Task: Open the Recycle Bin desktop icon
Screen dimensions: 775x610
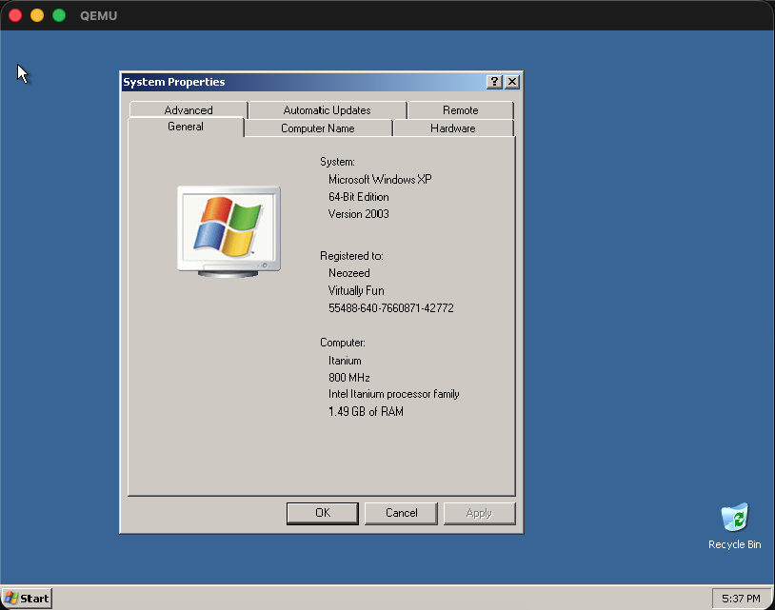Action: (734, 526)
